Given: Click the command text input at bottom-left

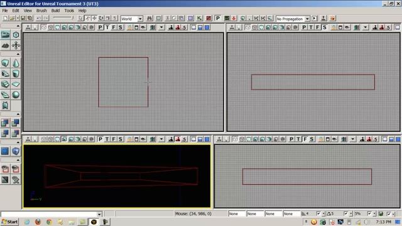Looking at the screenshot, I should [49, 214].
